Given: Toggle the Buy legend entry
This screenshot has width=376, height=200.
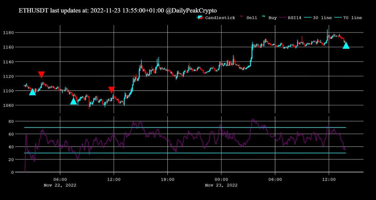Looking at the screenshot, I should [269, 18].
